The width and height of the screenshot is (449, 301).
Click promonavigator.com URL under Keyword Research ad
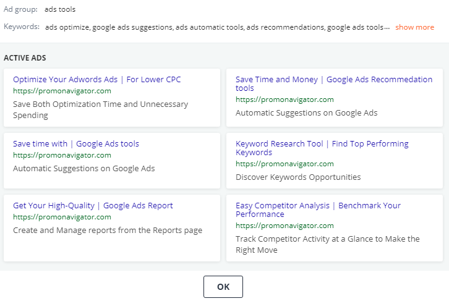click(284, 164)
